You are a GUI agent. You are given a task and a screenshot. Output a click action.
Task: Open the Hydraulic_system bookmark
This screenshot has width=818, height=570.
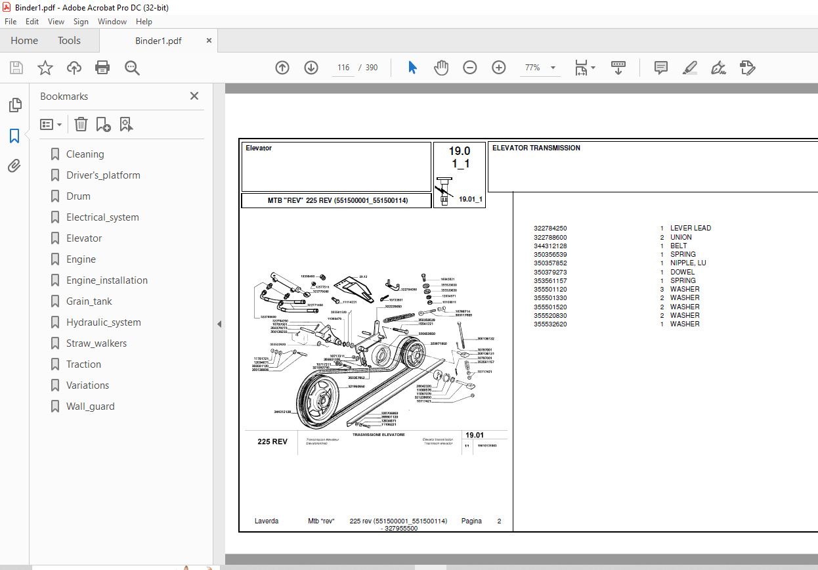104,322
